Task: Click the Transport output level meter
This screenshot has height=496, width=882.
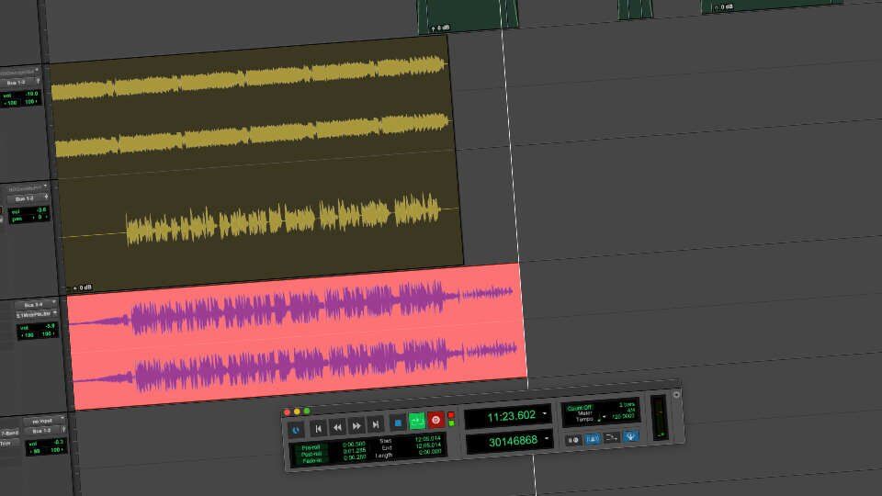Action: [x=659, y=417]
